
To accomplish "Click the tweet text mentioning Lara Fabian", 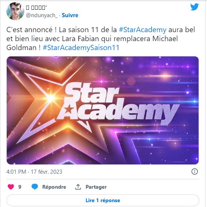I will (x=101, y=39).
